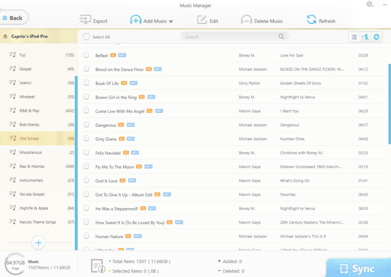Focus the Search input field
391x277 pixels.
pos(234,37)
